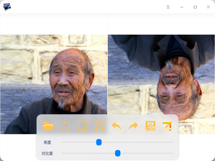This screenshot has width=215, height=161.
Task: Select the fullscreen frame icon
Action: point(82,126)
